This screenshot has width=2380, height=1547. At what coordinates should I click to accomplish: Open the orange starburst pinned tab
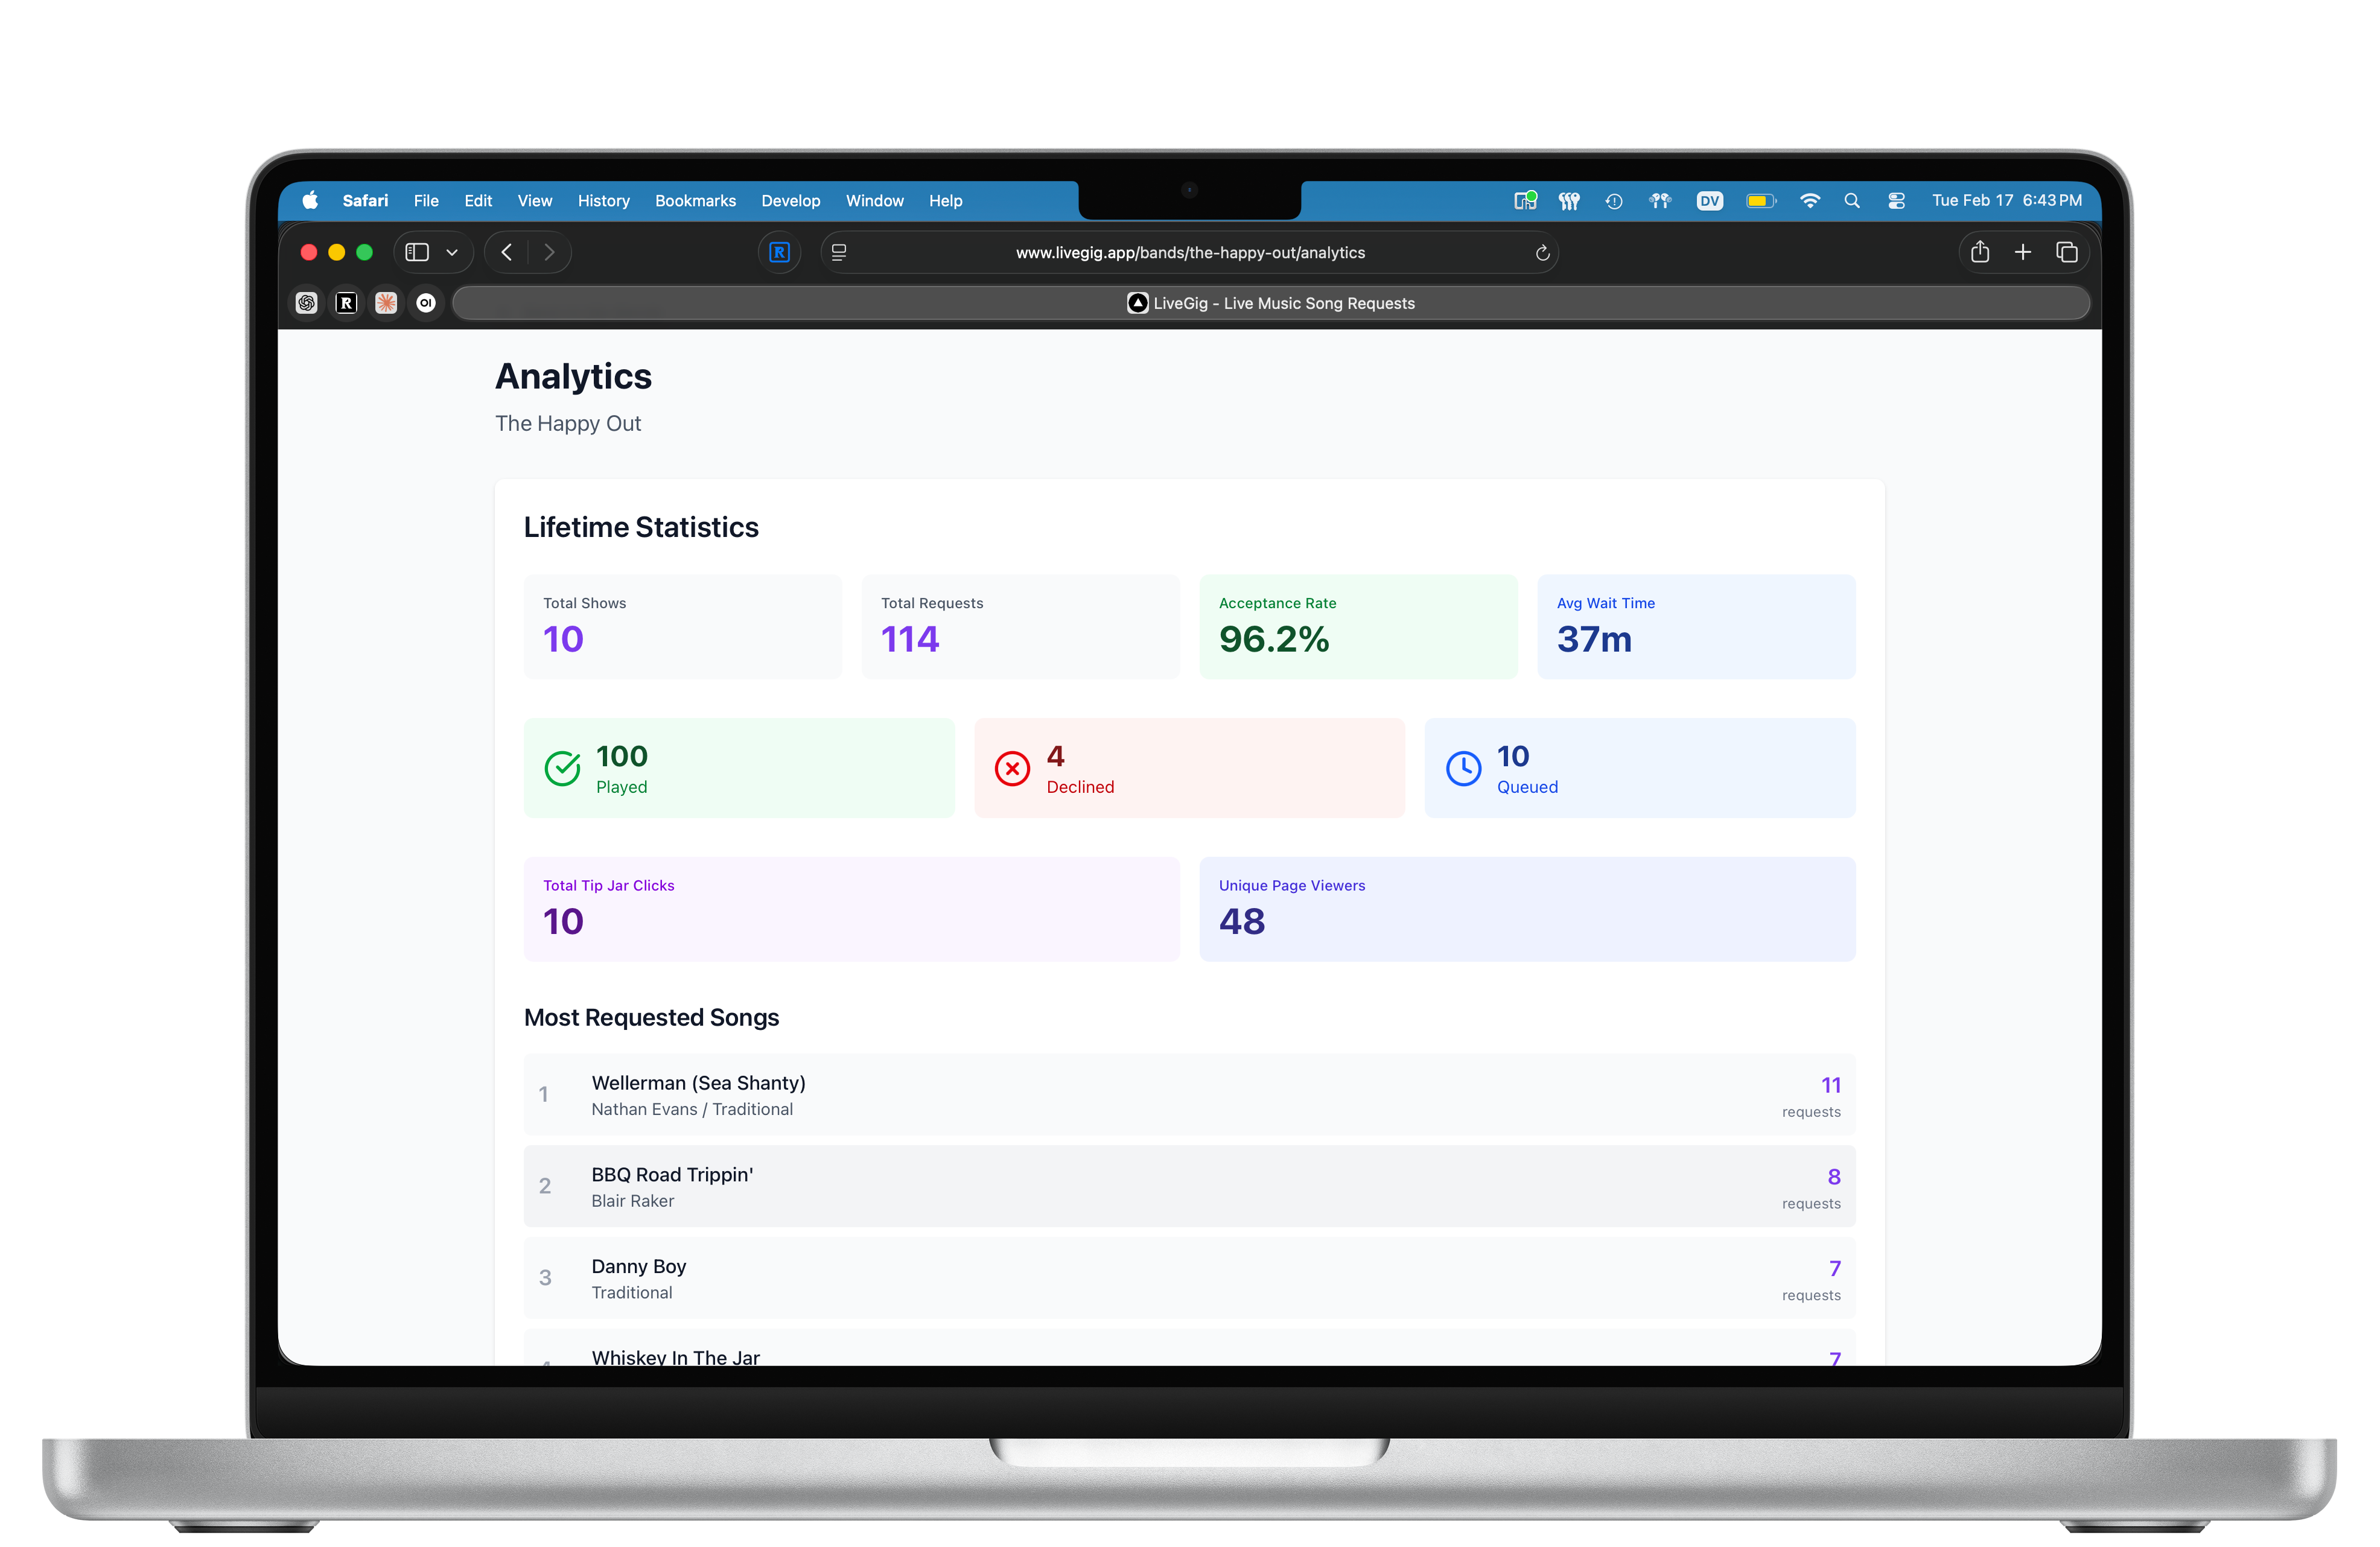pyautogui.click(x=386, y=303)
